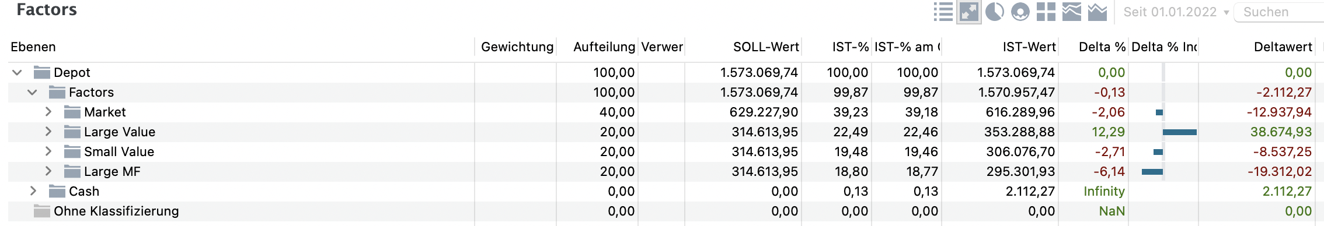Select the Small Value row
Viewport: 1324px width, 226px height.
point(662,151)
